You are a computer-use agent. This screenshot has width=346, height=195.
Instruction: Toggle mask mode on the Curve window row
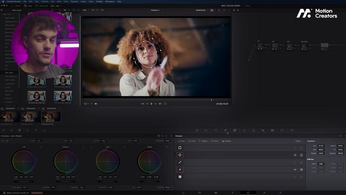coord(302,170)
